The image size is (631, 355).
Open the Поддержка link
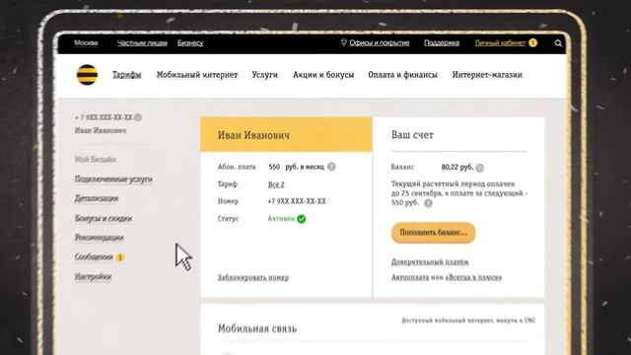[442, 42]
